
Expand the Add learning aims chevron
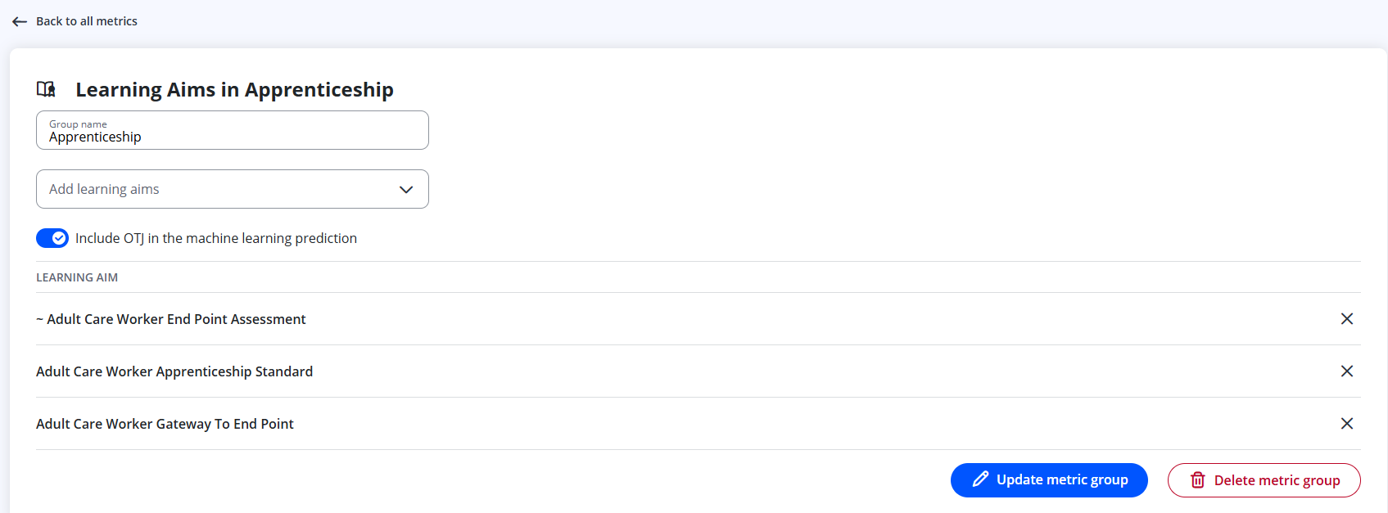[406, 189]
